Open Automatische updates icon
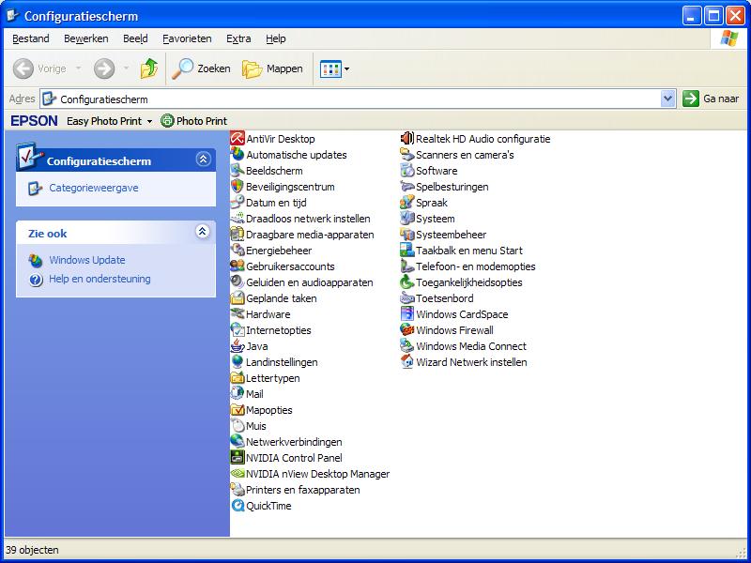 tap(238, 155)
